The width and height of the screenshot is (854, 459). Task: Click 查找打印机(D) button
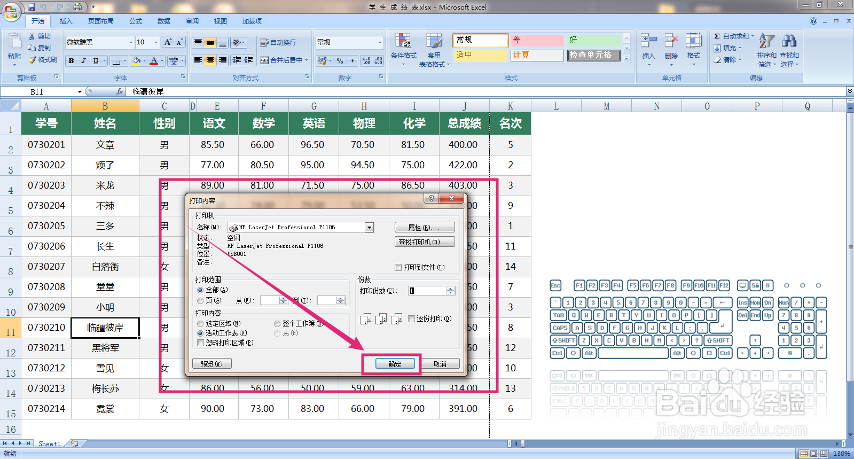pyautogui.click(x=425, y=242)
